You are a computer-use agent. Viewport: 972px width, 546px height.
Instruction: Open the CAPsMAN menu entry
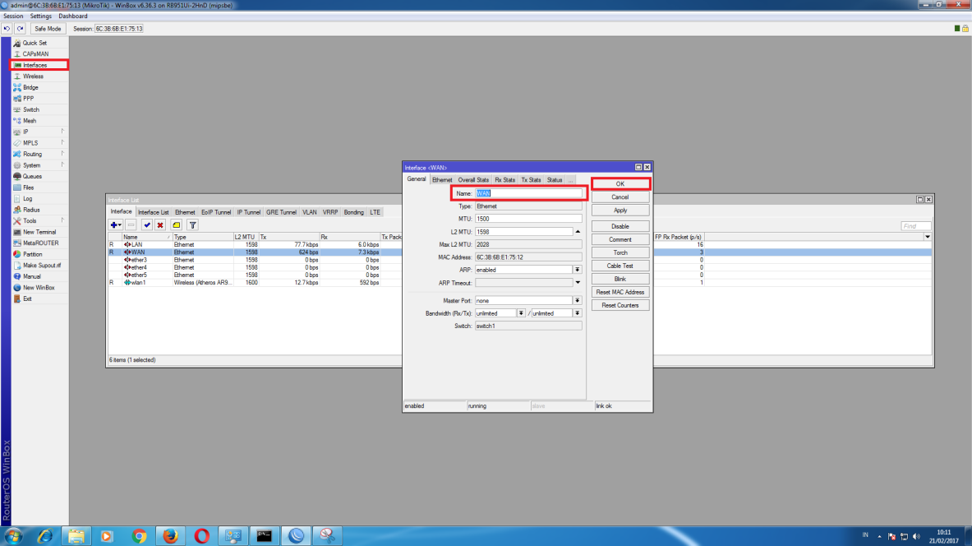(x=35, y=54)
